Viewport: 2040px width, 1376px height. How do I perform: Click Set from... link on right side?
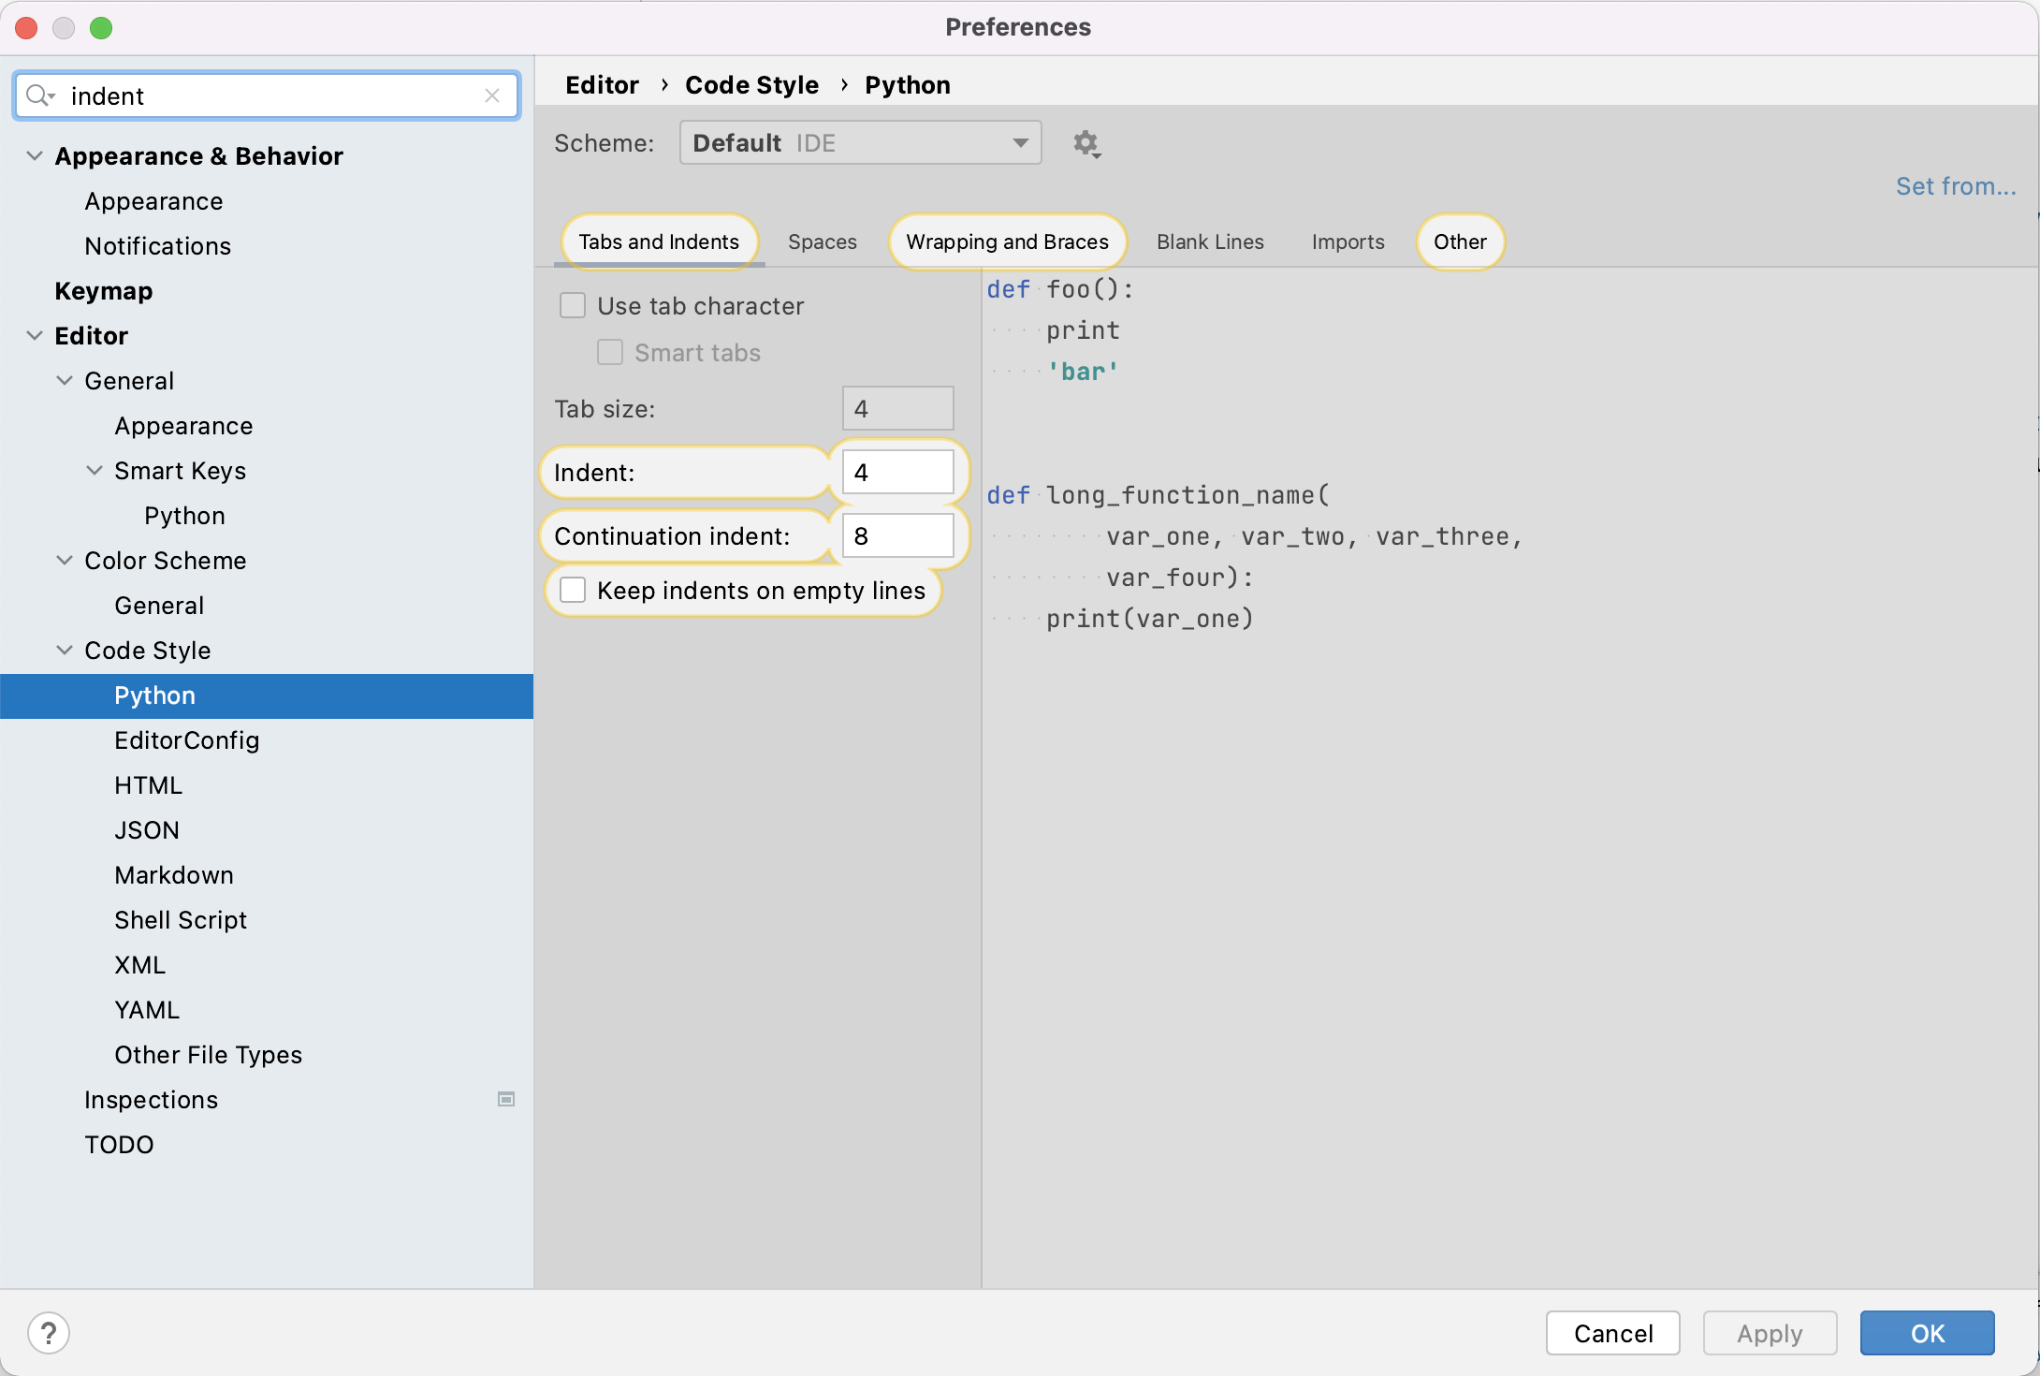click(1959, 184)
